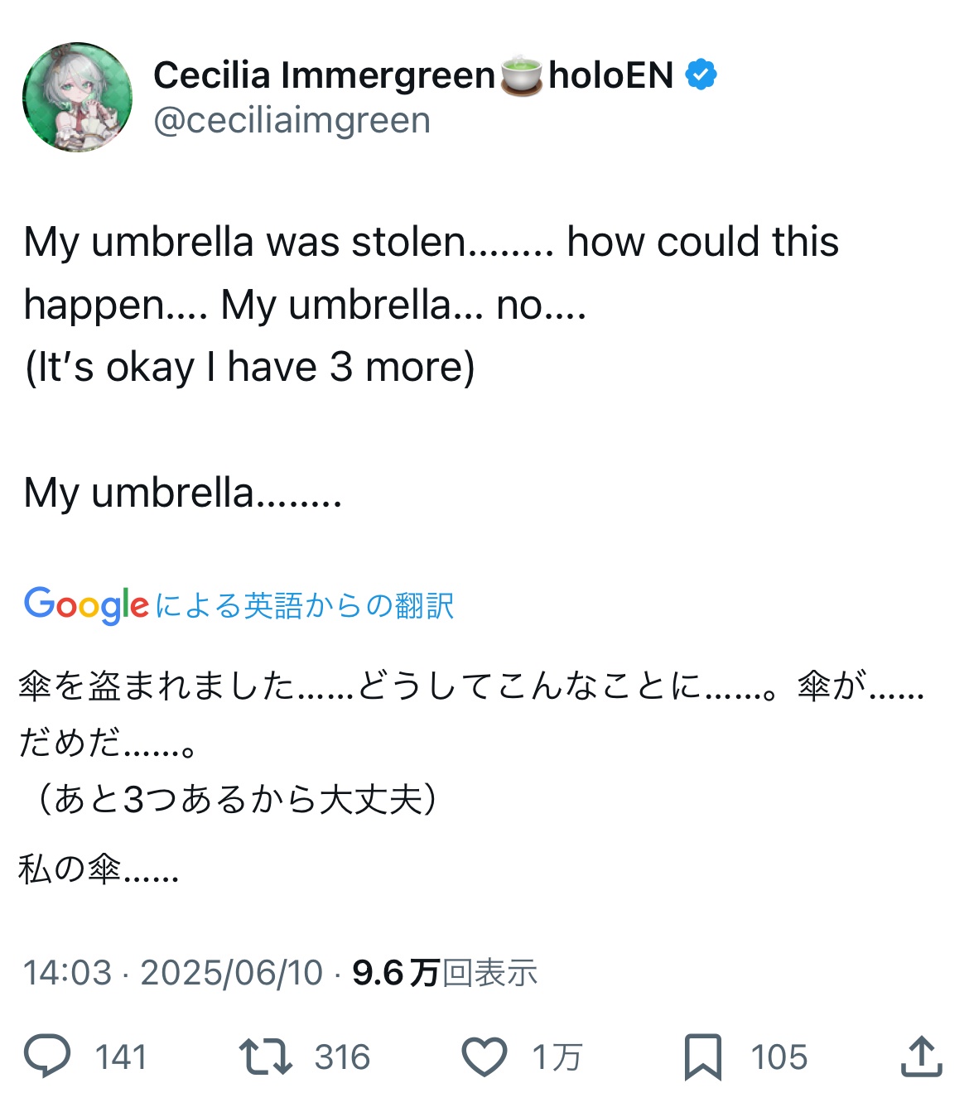This screenshot has width=969, height=1112.
Task: Open the share menu icon
Action: pos(921,1056)
